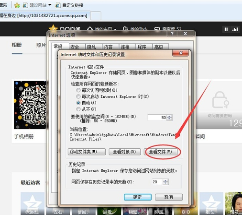
Task: Open the 永远d.. visitor avatar
Action: click(x=33, y=203)
